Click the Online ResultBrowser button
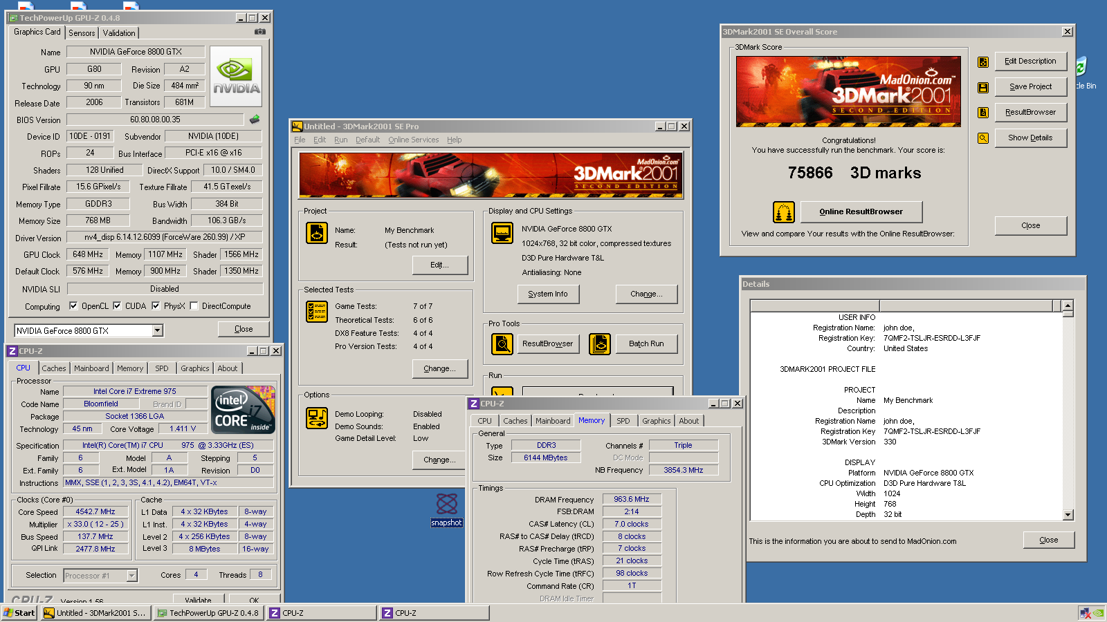Viewport: 1107px width, 622px height. click(861, 211)
